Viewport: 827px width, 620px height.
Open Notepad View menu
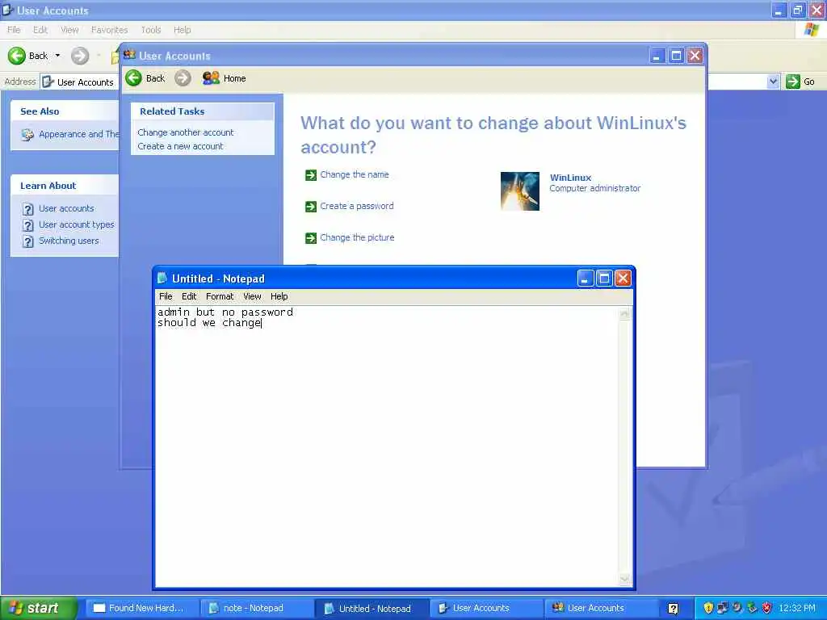tap(252, 296)
